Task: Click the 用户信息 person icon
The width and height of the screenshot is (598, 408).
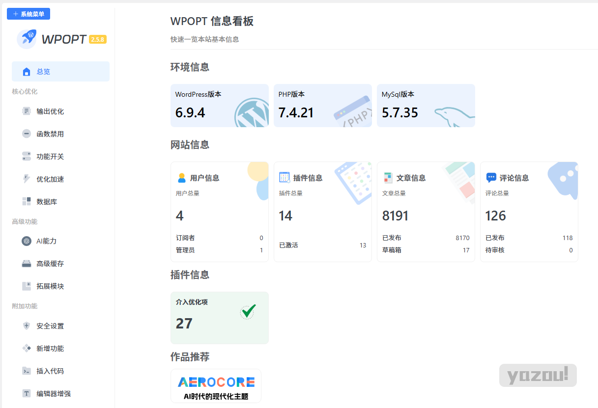Action: point(181,178)
